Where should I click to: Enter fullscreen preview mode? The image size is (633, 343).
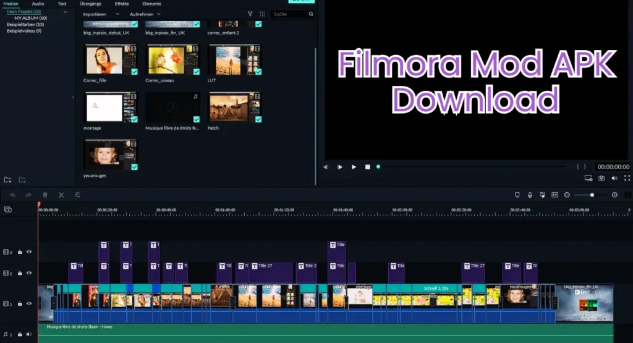[627, 178]
